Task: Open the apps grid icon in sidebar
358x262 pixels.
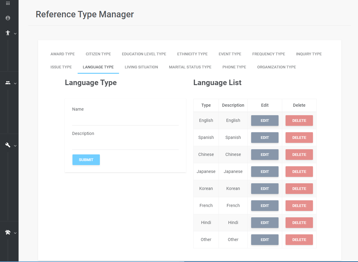Action: (8, 3)
